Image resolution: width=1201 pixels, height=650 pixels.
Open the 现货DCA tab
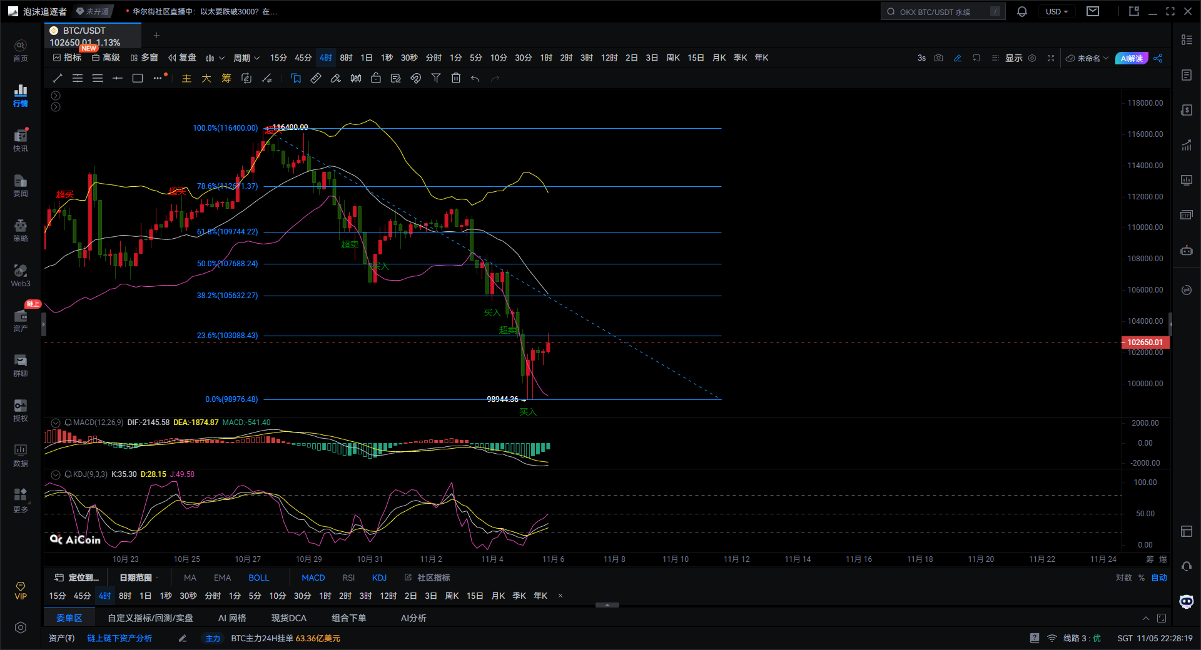coord(288,618)
